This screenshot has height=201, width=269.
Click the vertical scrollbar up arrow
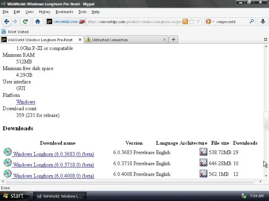266,46
